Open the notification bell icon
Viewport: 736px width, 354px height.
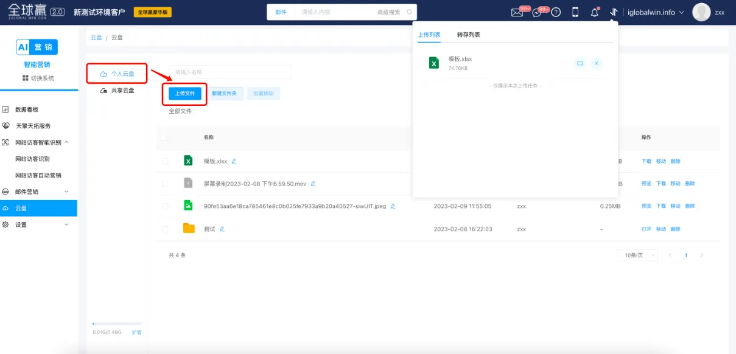click(595, 12)
